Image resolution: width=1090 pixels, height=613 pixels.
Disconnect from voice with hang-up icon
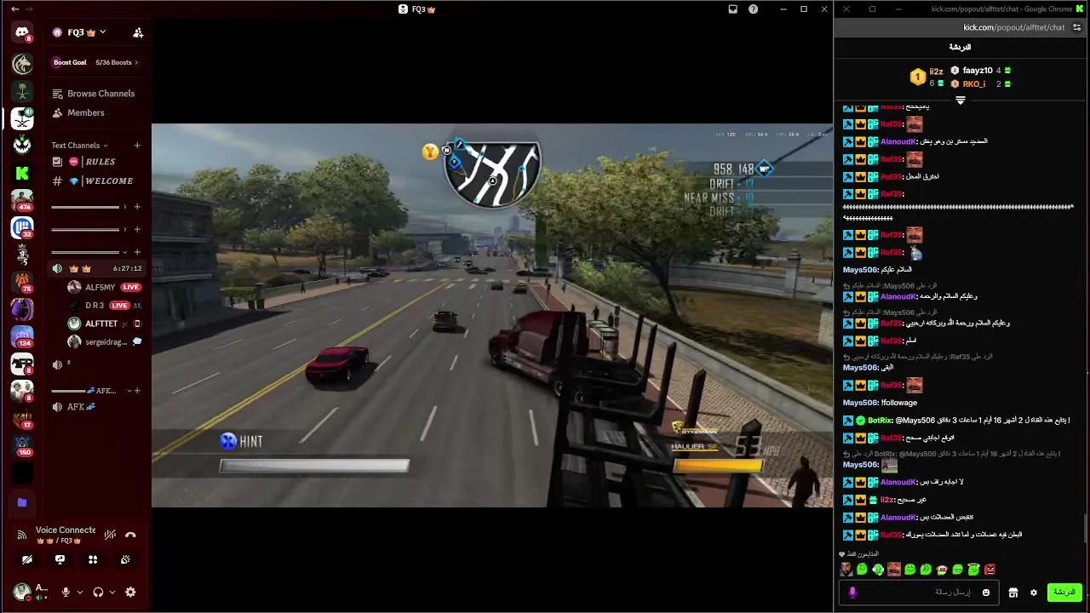coord(130,535)
